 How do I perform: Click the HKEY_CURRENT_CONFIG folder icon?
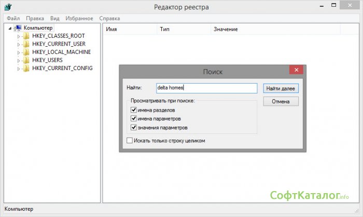click(26, 69)
